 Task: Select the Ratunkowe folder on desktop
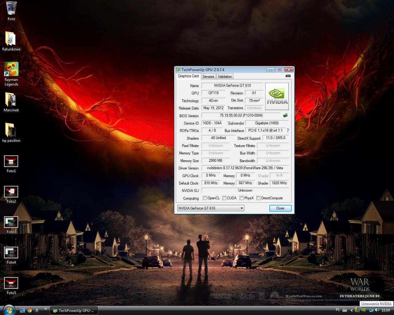pyautogui.click(x=11, y=41)
